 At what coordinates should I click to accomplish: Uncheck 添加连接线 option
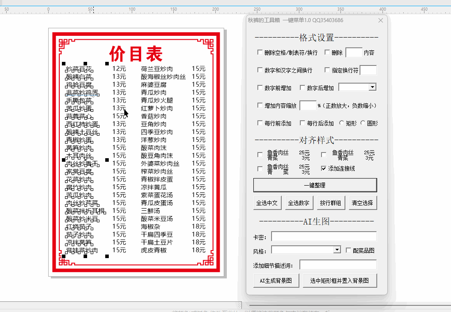point(324,168)
